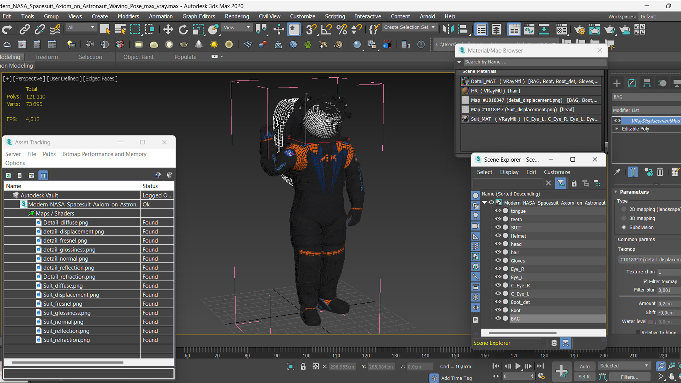The width and height of the screenshot is (681, 383).
Task: Click Add Time Tag
Action: [456, 378]
